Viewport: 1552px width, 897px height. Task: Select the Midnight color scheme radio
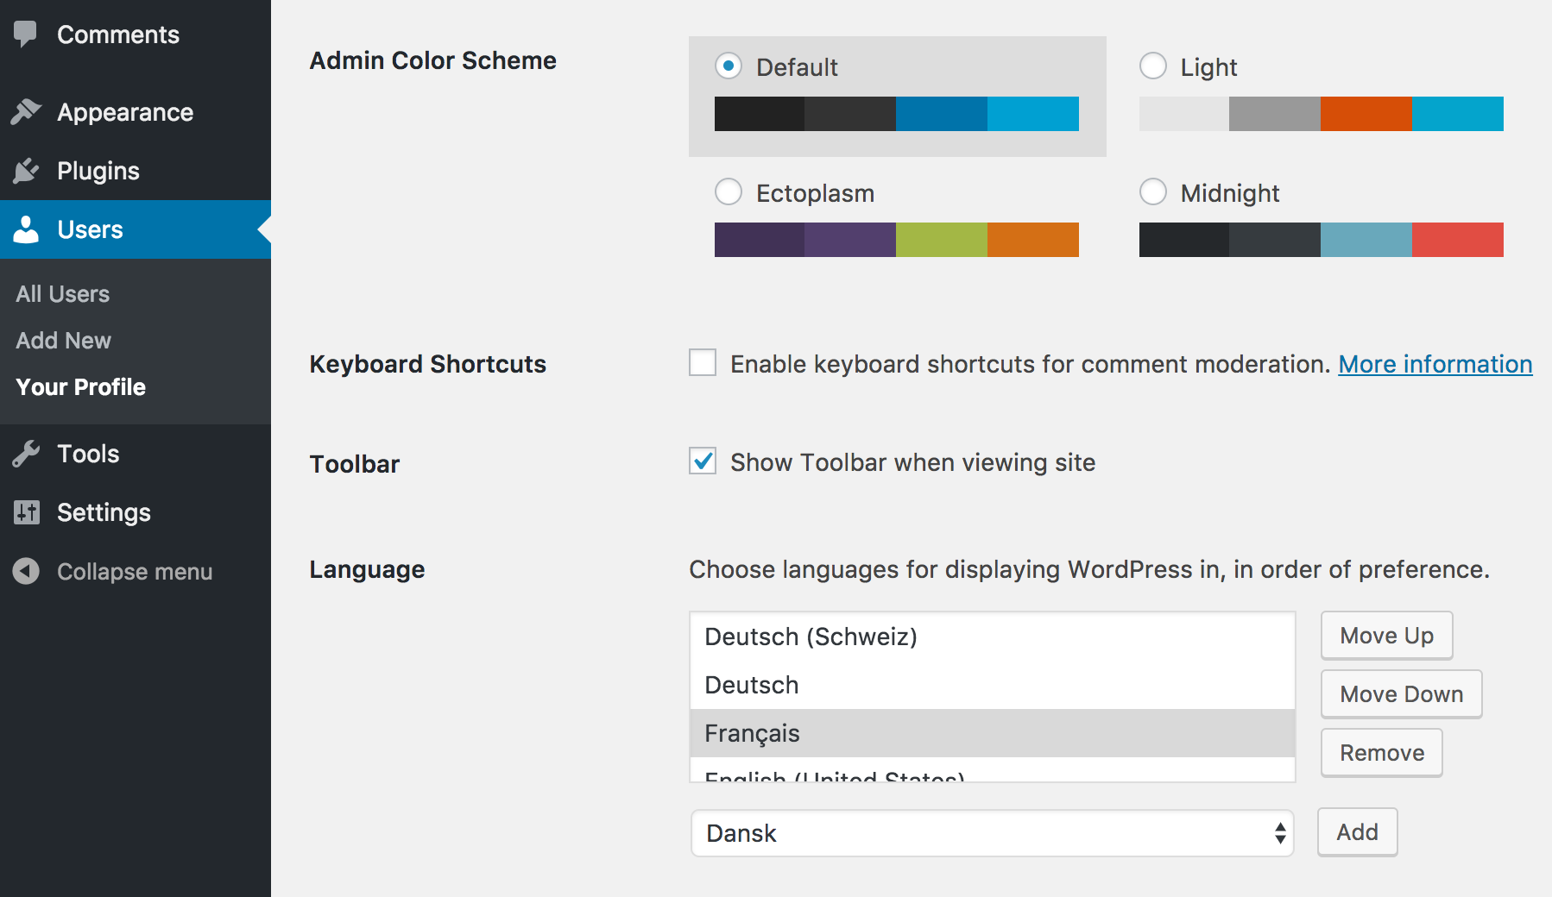tap(1153, 192)
